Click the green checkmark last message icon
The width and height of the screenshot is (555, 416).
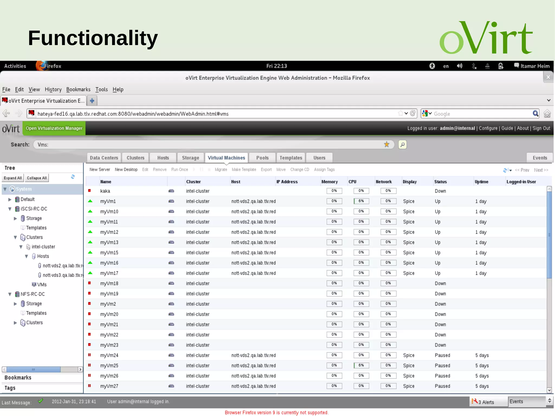pyautogui.click(x=40, y=401)
